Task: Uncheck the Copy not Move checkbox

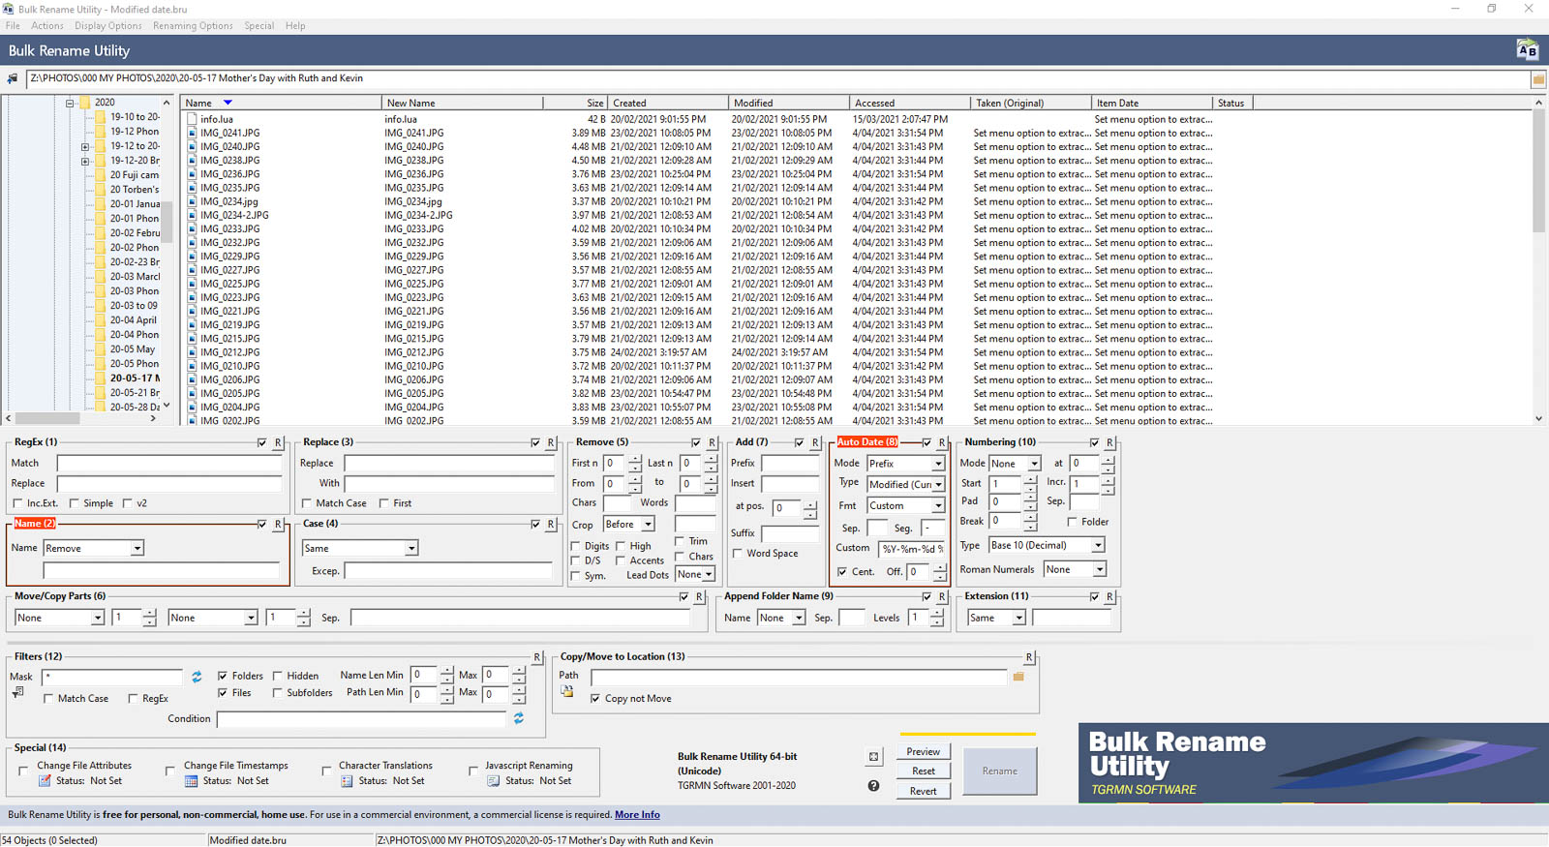Action: [595, 699]
